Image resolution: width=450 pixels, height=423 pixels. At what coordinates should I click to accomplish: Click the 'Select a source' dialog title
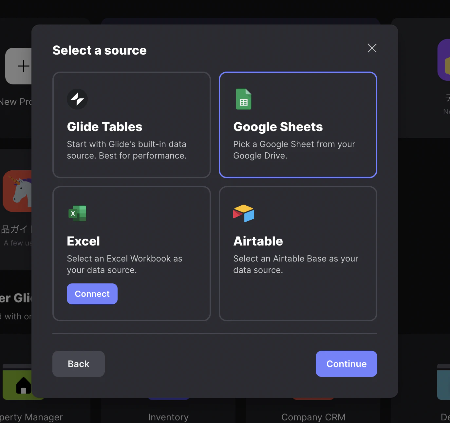[x=100, y=50]
